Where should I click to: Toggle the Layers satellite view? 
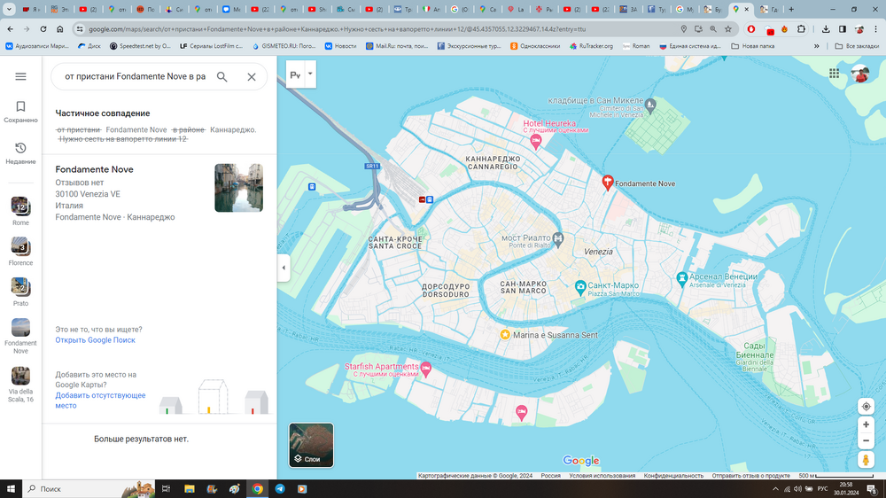pos(311,445)
